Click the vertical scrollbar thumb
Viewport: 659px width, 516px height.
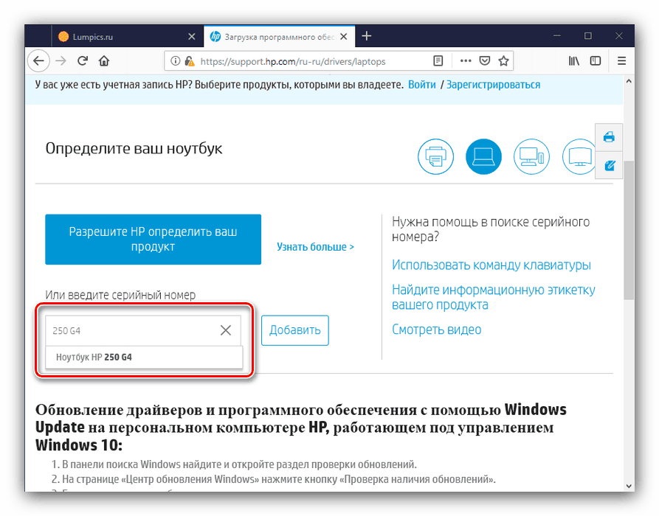[629, 230]
